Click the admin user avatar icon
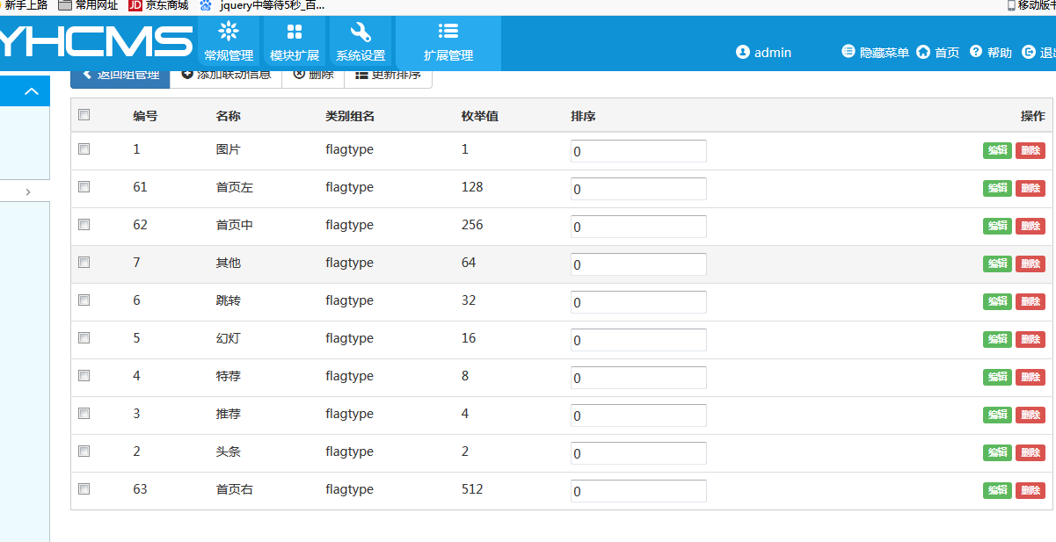1056x542 pixels. tap(742, 53)
